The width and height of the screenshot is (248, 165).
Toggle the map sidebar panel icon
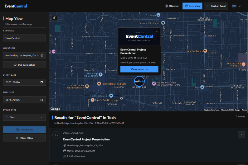55,18
